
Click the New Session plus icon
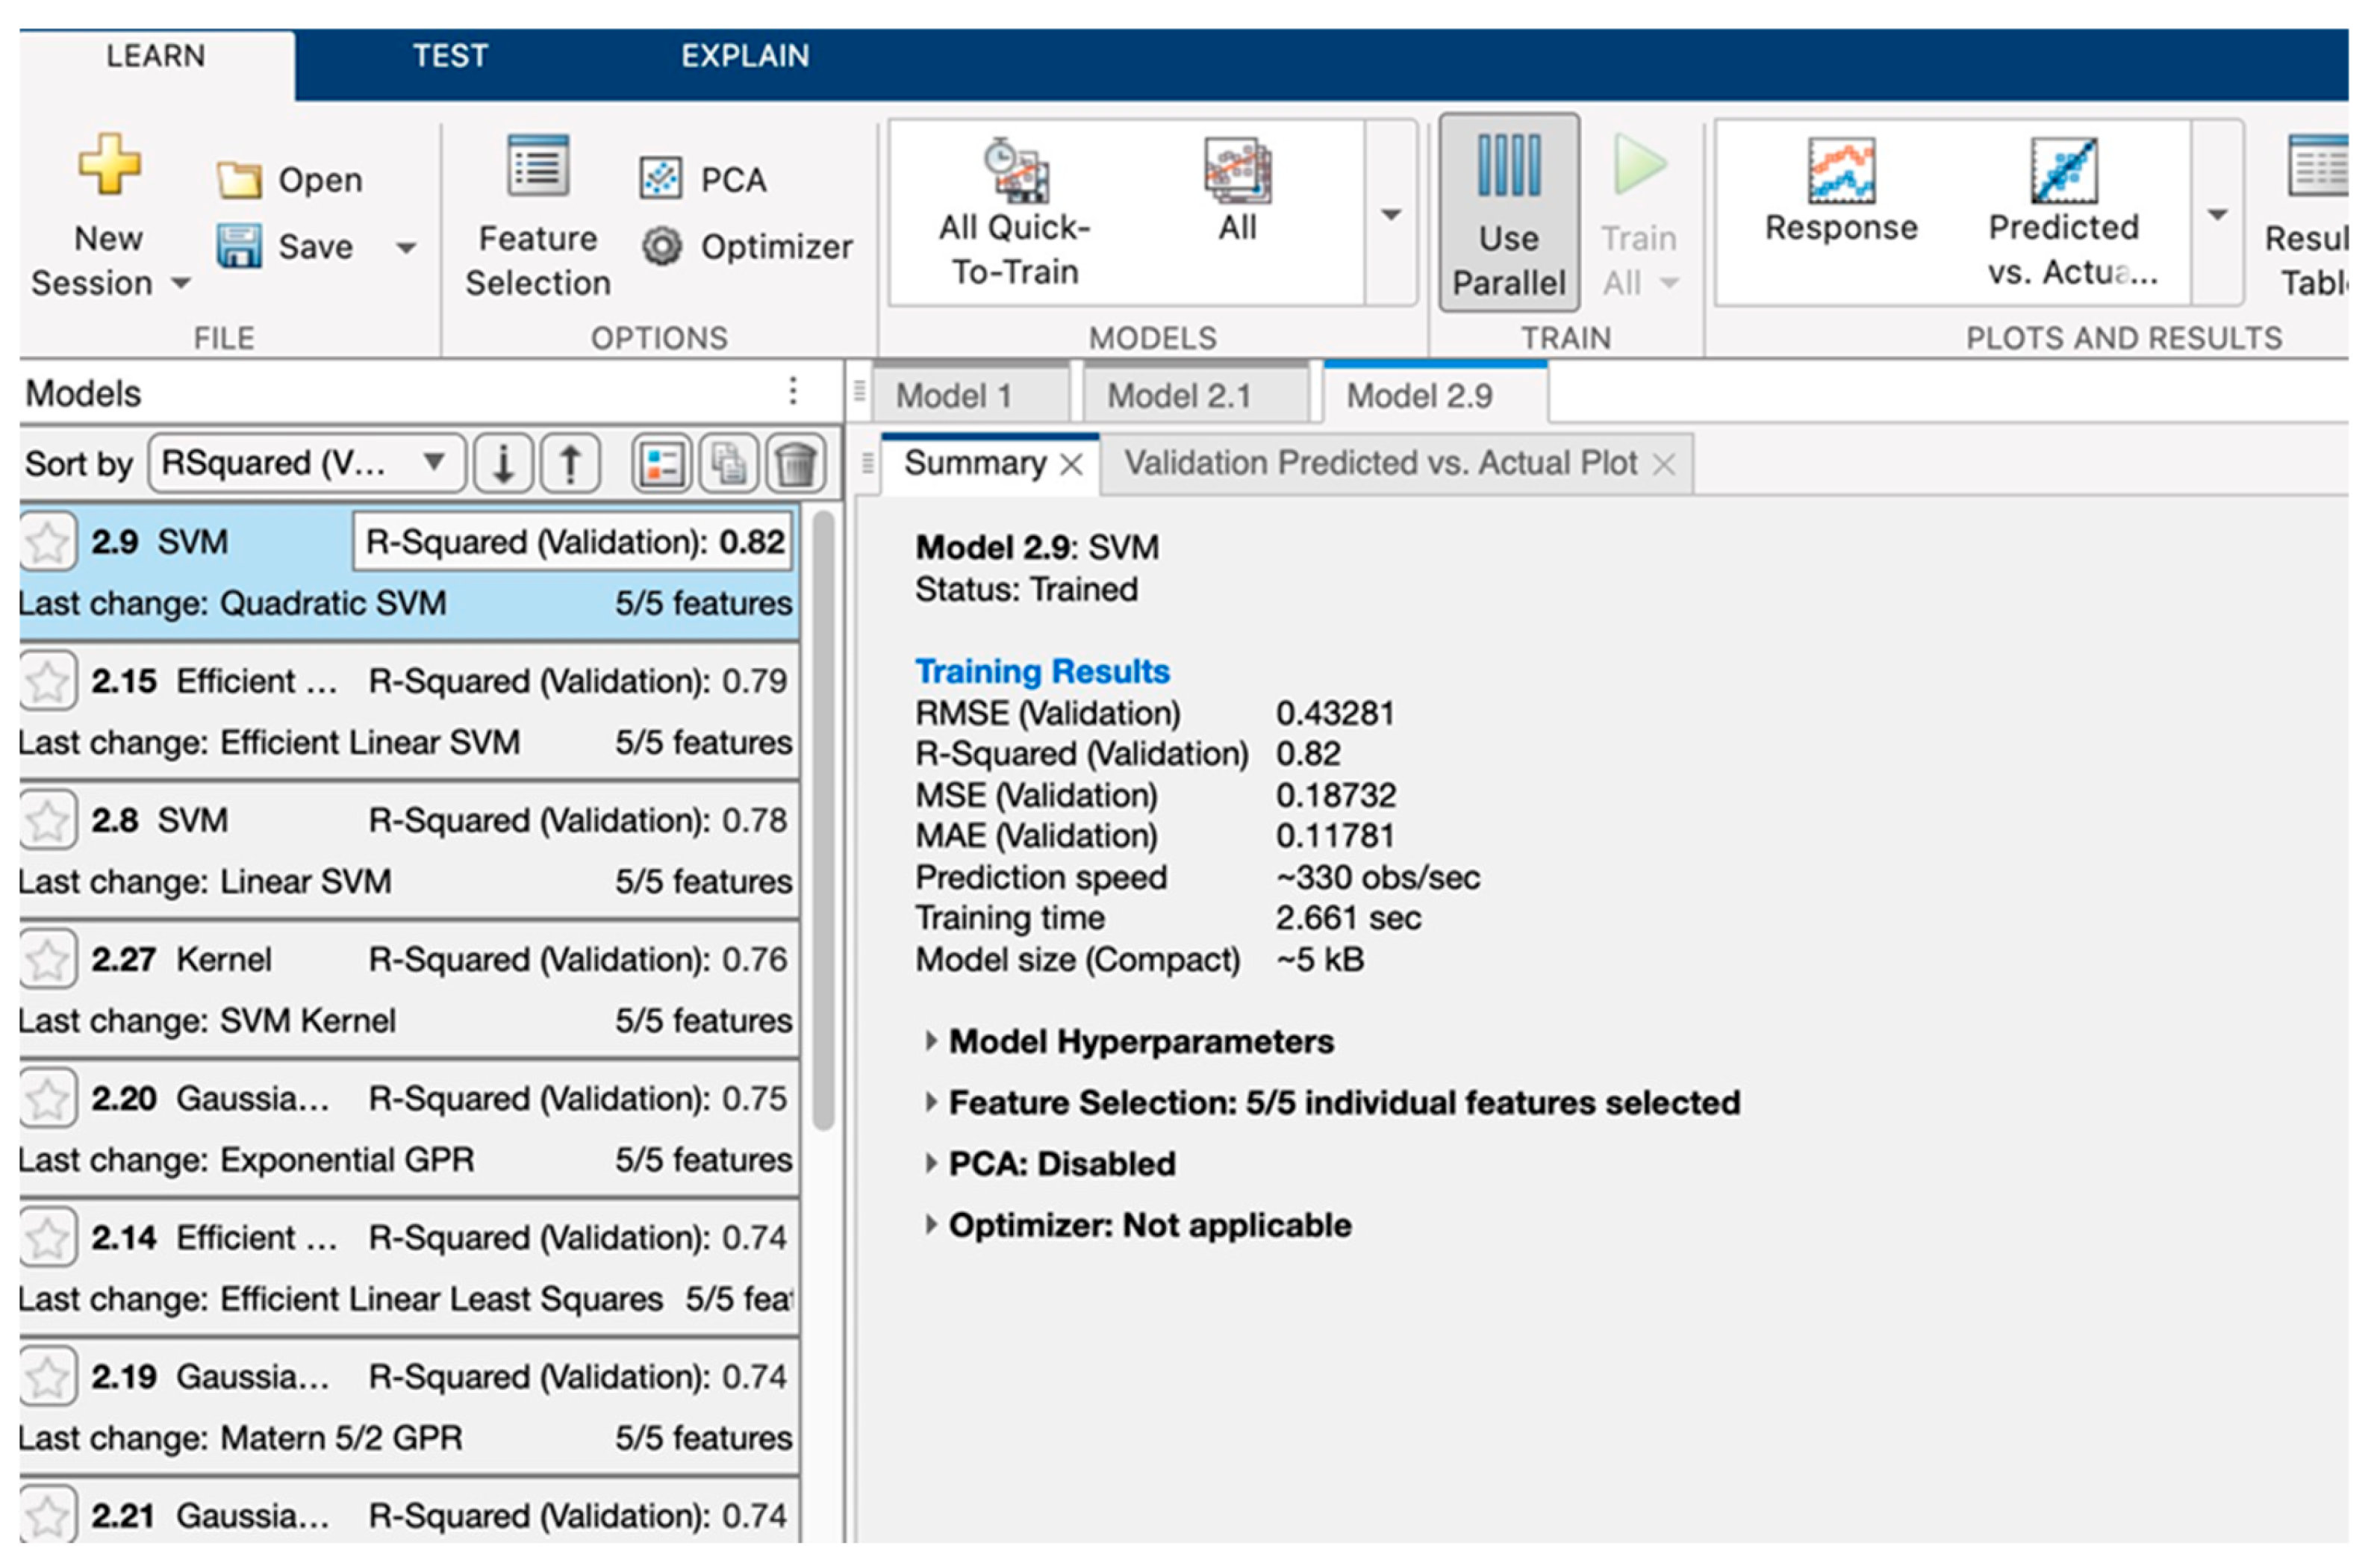(109, 165)
